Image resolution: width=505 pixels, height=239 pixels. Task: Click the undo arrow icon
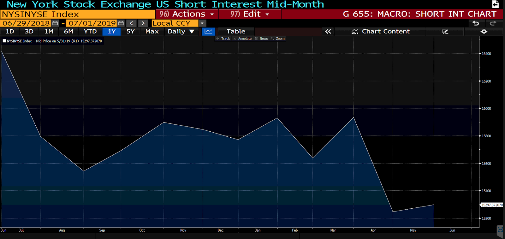tap(476, 23)
